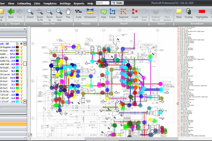Activate the Pan hand tool

tap(68, 13)
